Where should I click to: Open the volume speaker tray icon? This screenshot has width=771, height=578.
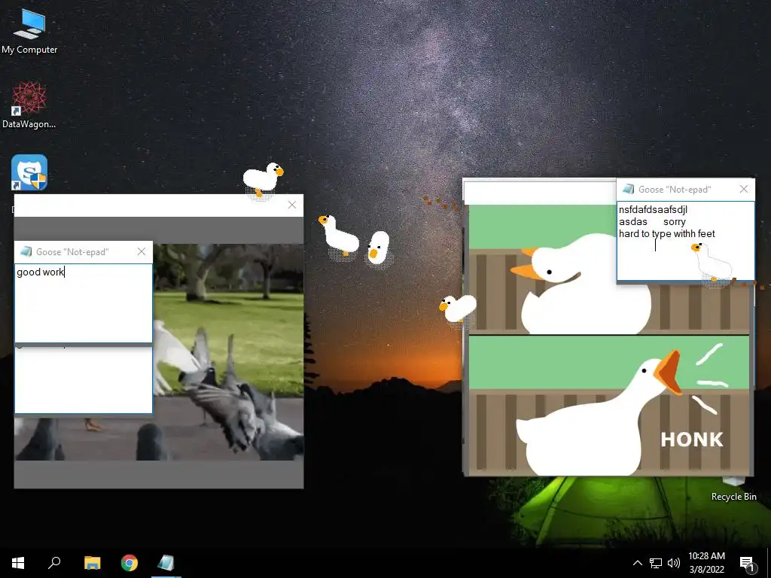click(x=674, y=563)
